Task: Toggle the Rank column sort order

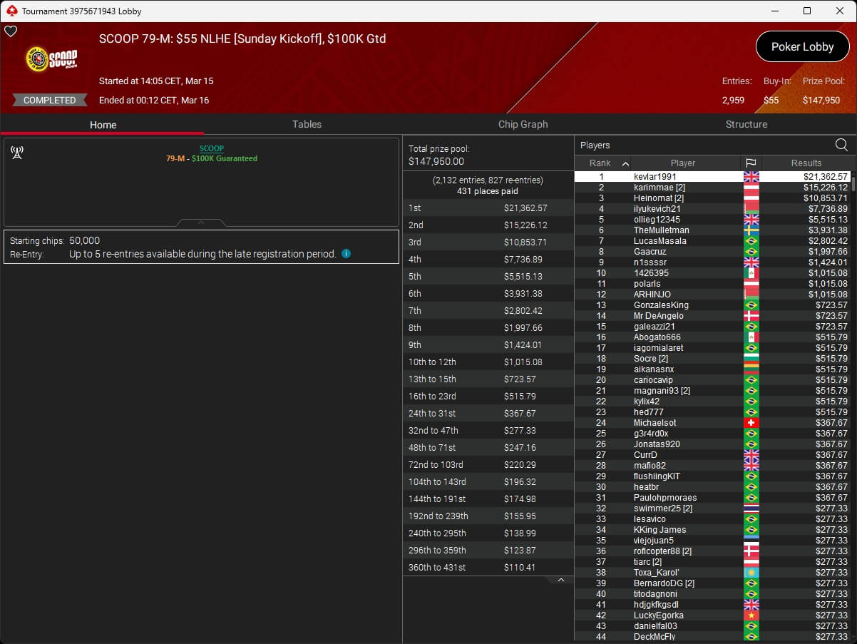Action: coord(602,163)
